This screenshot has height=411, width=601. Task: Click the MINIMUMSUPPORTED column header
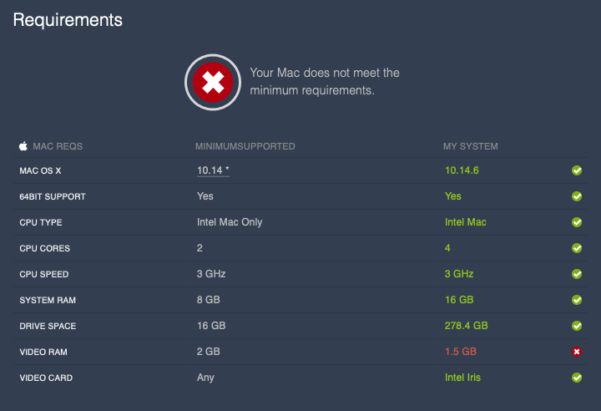[x=245, y=146]
